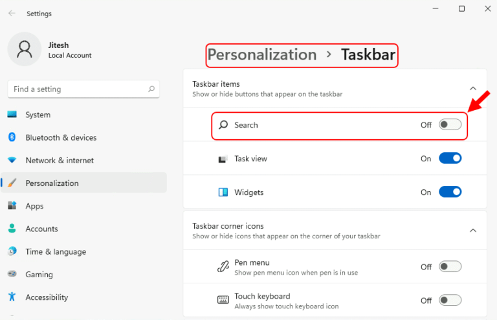Click the back arrow icon in Settings
The image size is (497, 320).
click(x=12, y=14)
